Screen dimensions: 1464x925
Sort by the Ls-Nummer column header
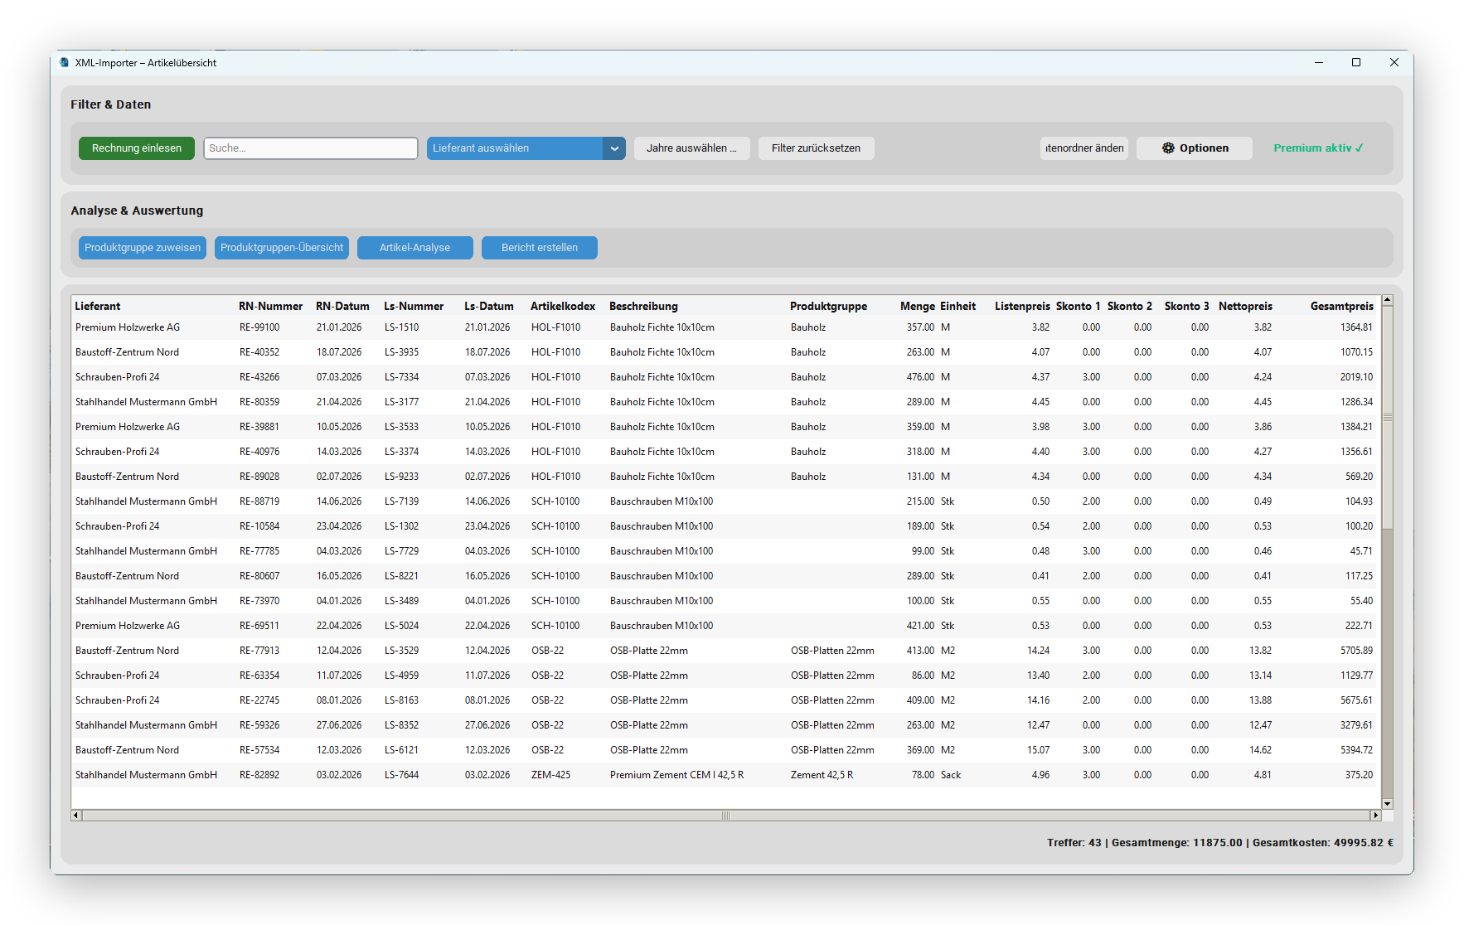click(x=414, y=306)
